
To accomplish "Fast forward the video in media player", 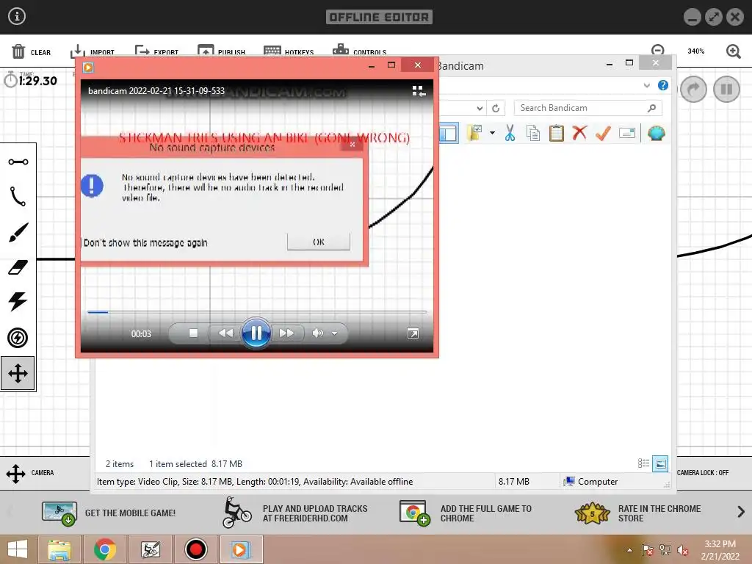I will coord(286,333).
